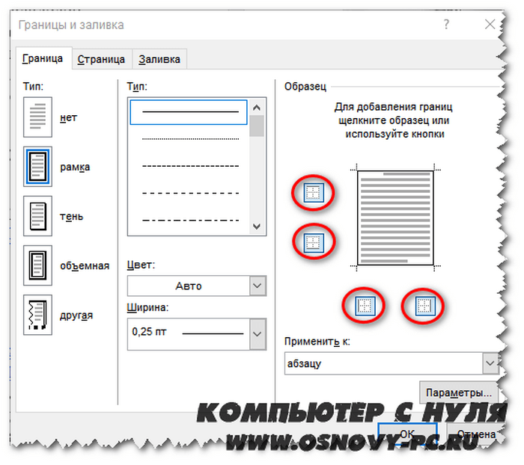Toggle the top border button

[314, 193]
